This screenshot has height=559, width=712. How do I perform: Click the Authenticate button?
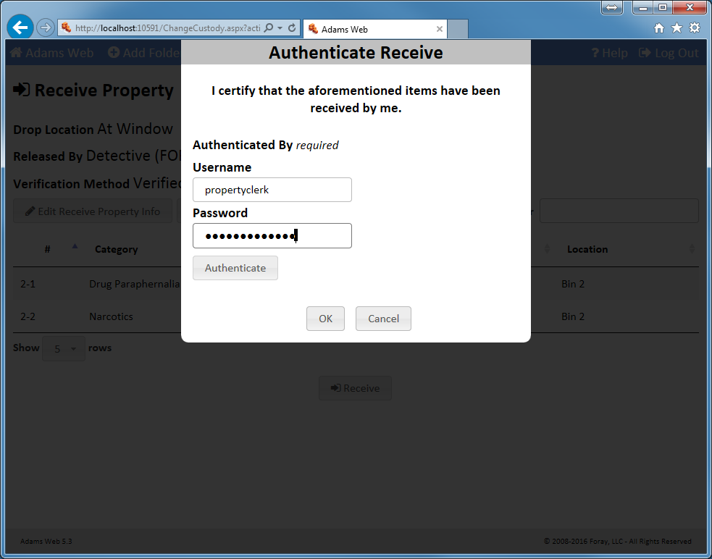(x=235, y=268)
